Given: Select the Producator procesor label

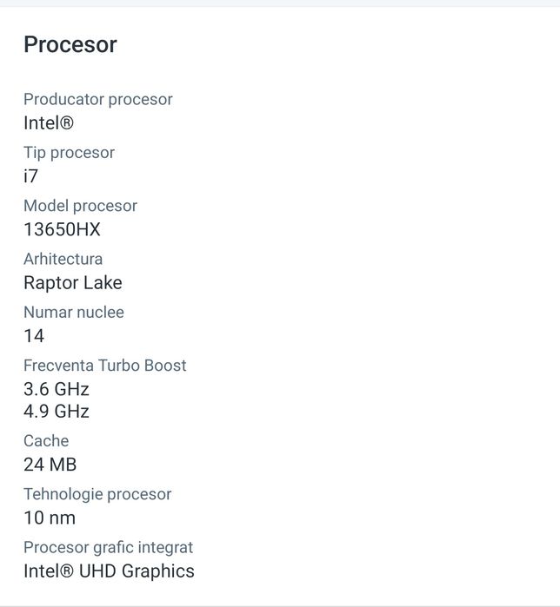Looking at the screenshot, I should point(98,100).
